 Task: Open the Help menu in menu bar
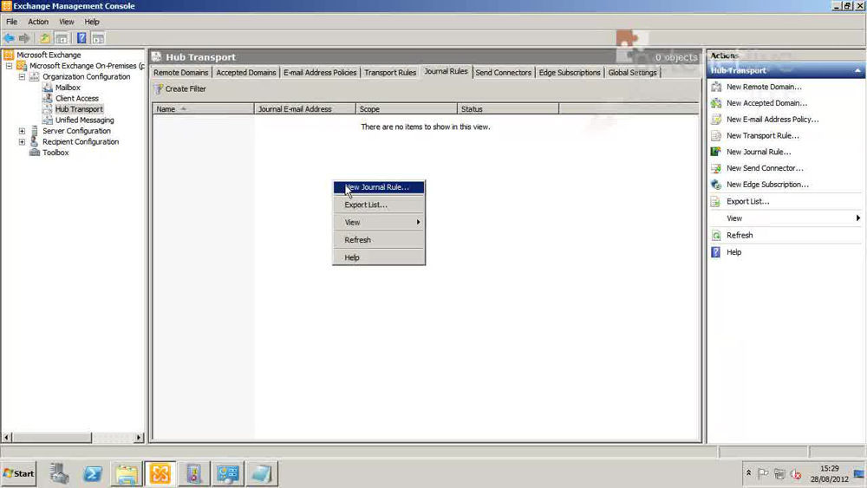click(x=92, y=22)
